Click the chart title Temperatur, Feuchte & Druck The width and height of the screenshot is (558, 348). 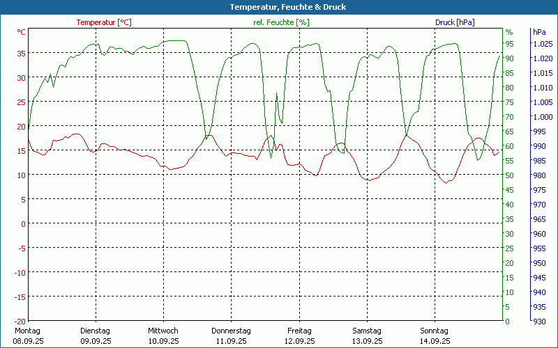[x=278, y=7]
